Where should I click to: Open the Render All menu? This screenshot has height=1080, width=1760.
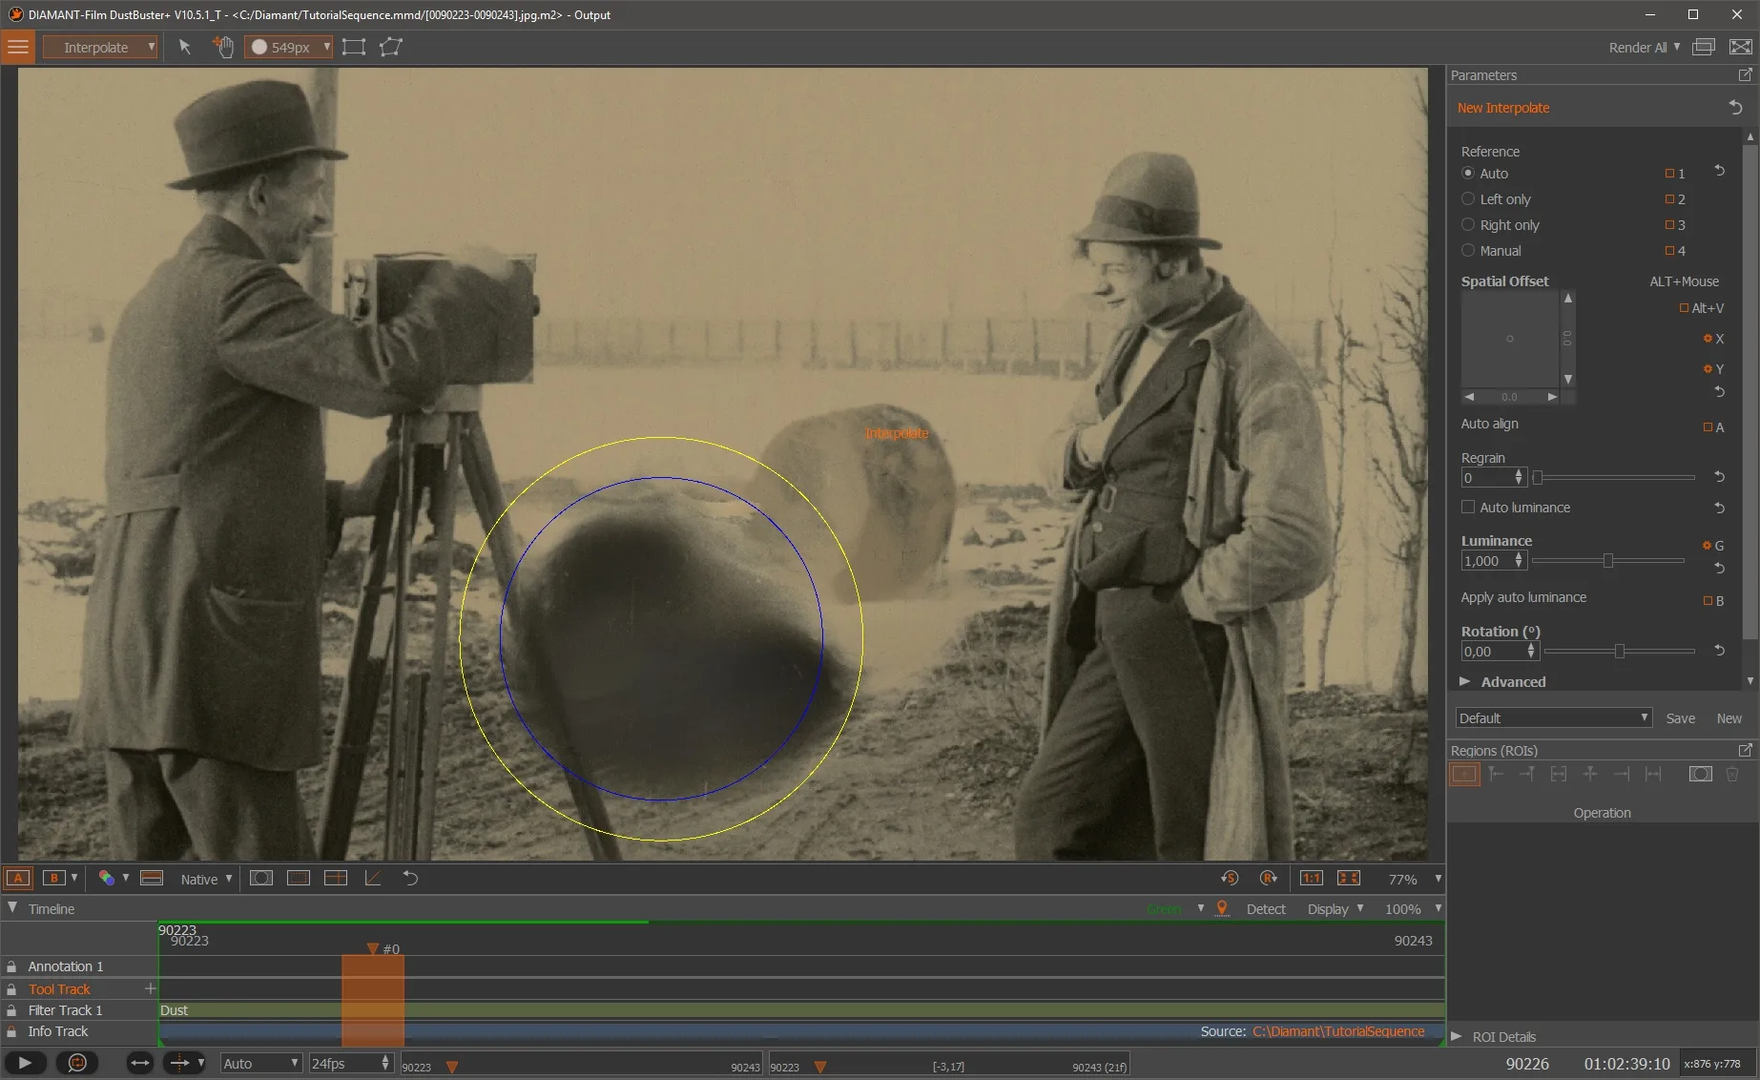pos(1644,47)
